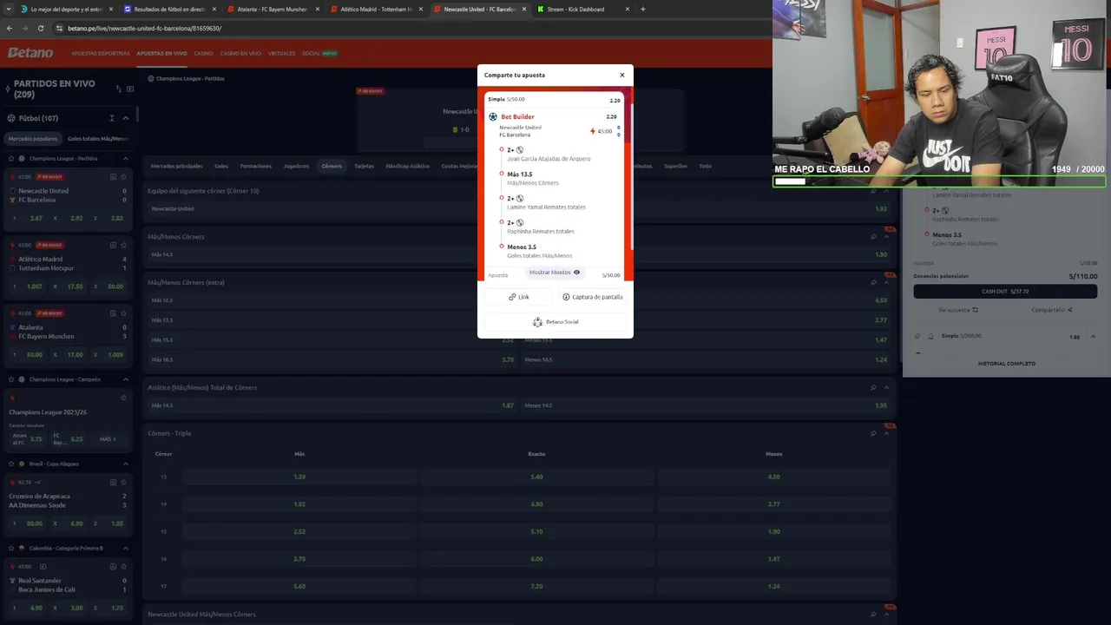1111x625 pixels.
Task: Favorite the Newcastle United match
Action: (x=123, y=177)
